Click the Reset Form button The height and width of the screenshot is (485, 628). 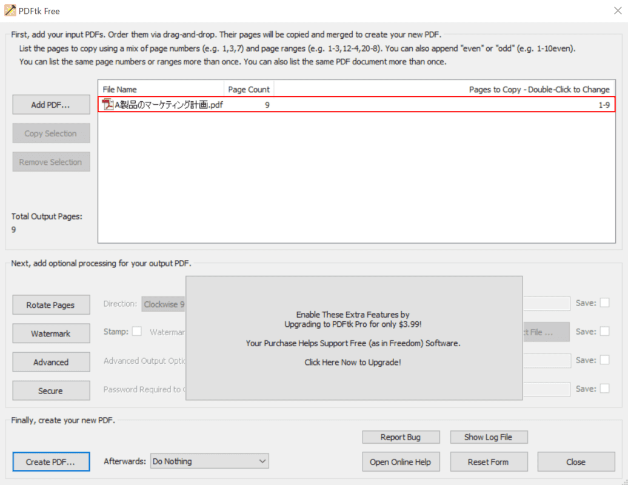pyautogui.click(x=489, y=462)
